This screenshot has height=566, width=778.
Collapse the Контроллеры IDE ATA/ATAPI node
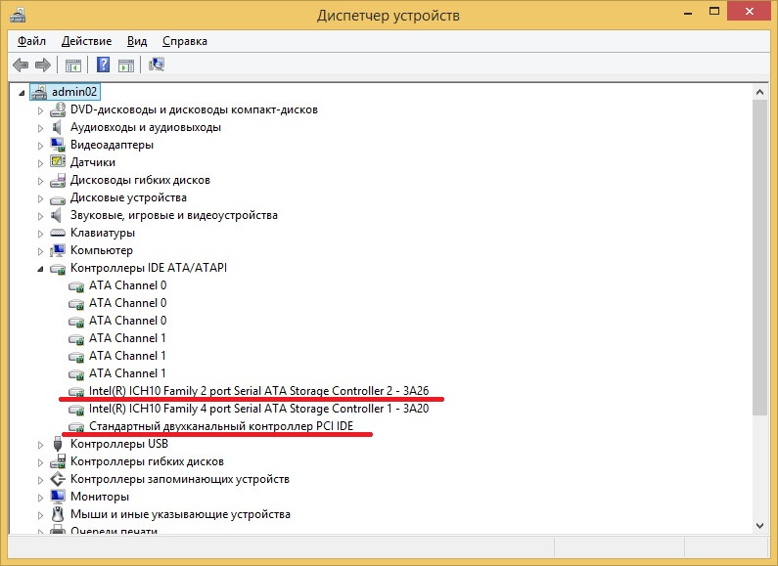coord(41,269)
